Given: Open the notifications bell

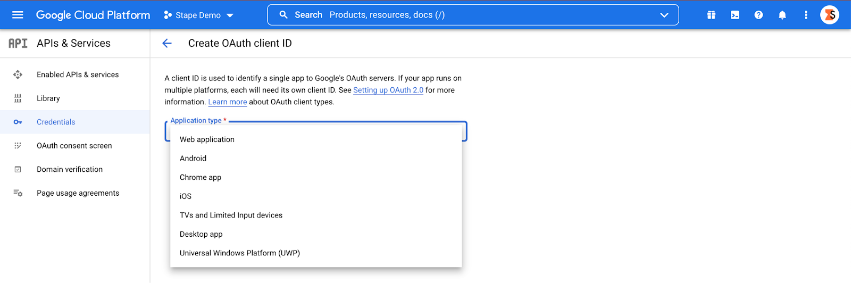Looking at the screenshot, I should [782, 15].
